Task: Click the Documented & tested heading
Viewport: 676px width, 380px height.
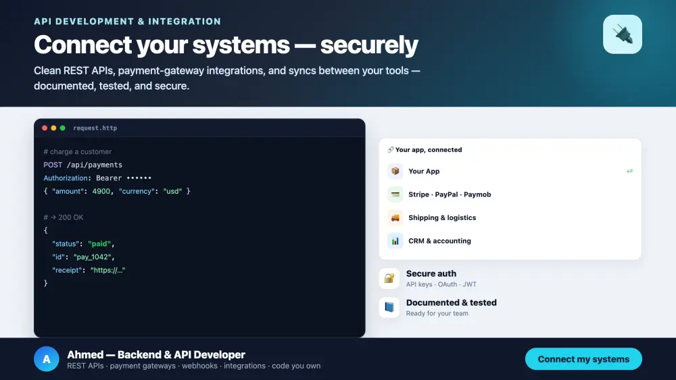Action: [452, 302]
